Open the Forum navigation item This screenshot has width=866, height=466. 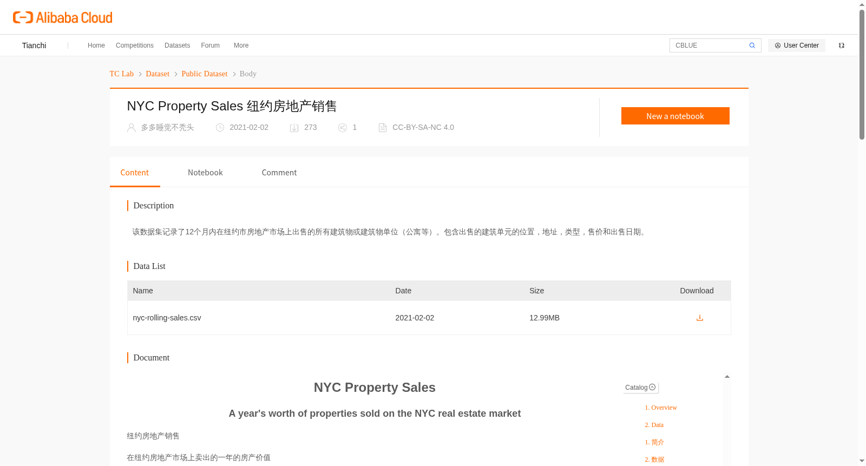click(x=210, y=45)
